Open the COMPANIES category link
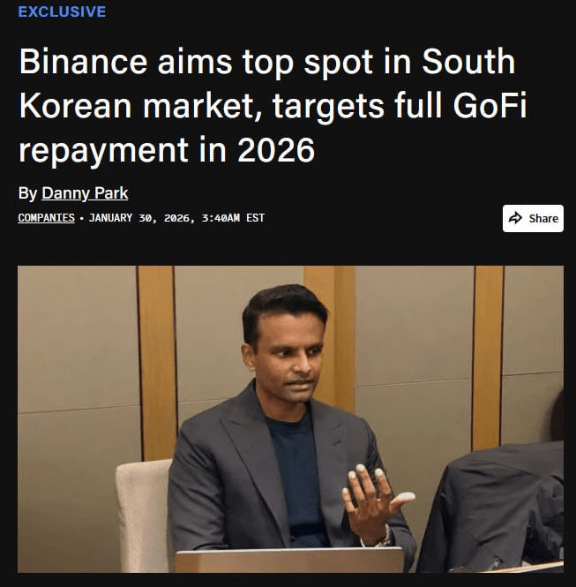Viewport: 576px width, 587px height. pos(47,218)
